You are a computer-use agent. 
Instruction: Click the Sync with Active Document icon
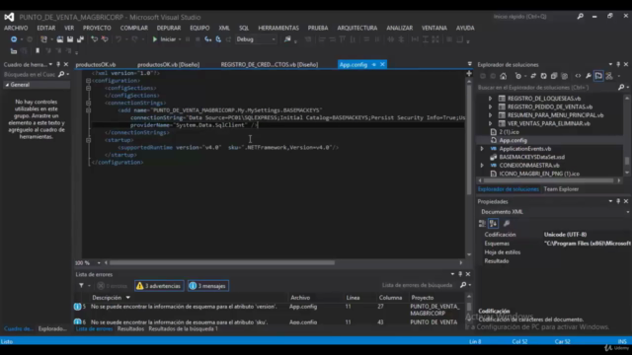533,76
